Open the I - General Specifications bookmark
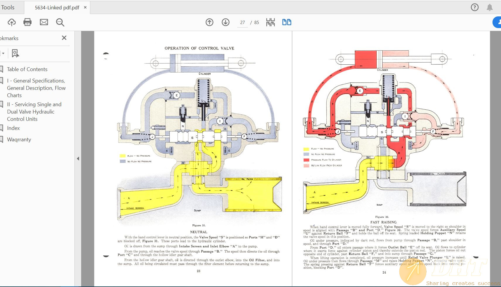 pos(36,88)
